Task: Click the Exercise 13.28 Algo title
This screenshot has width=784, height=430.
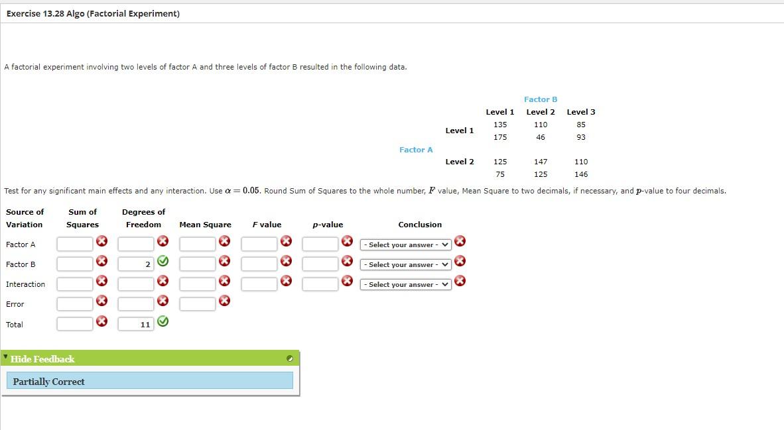Action: point(93,13)
